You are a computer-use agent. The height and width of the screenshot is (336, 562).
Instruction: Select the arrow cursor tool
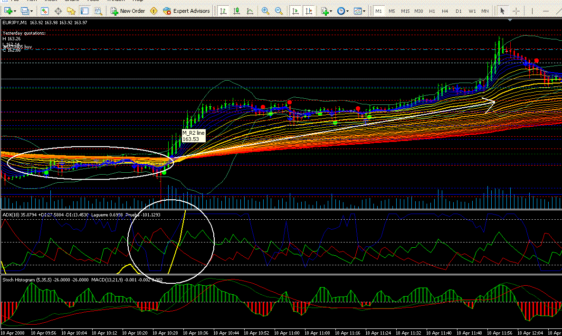point(503,11)
